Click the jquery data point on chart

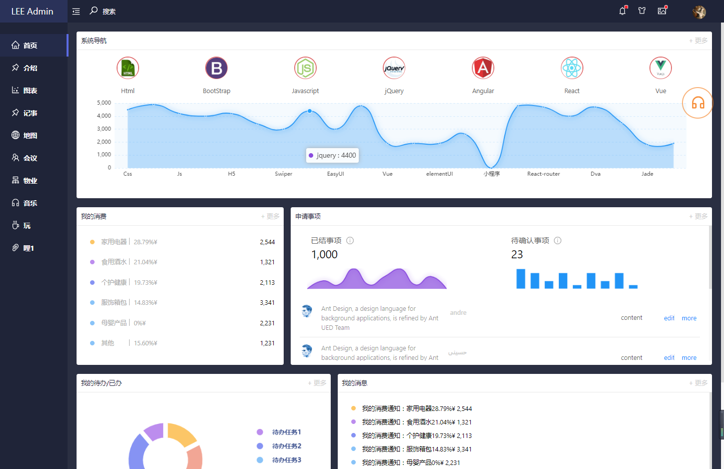[x=310, y=111]
